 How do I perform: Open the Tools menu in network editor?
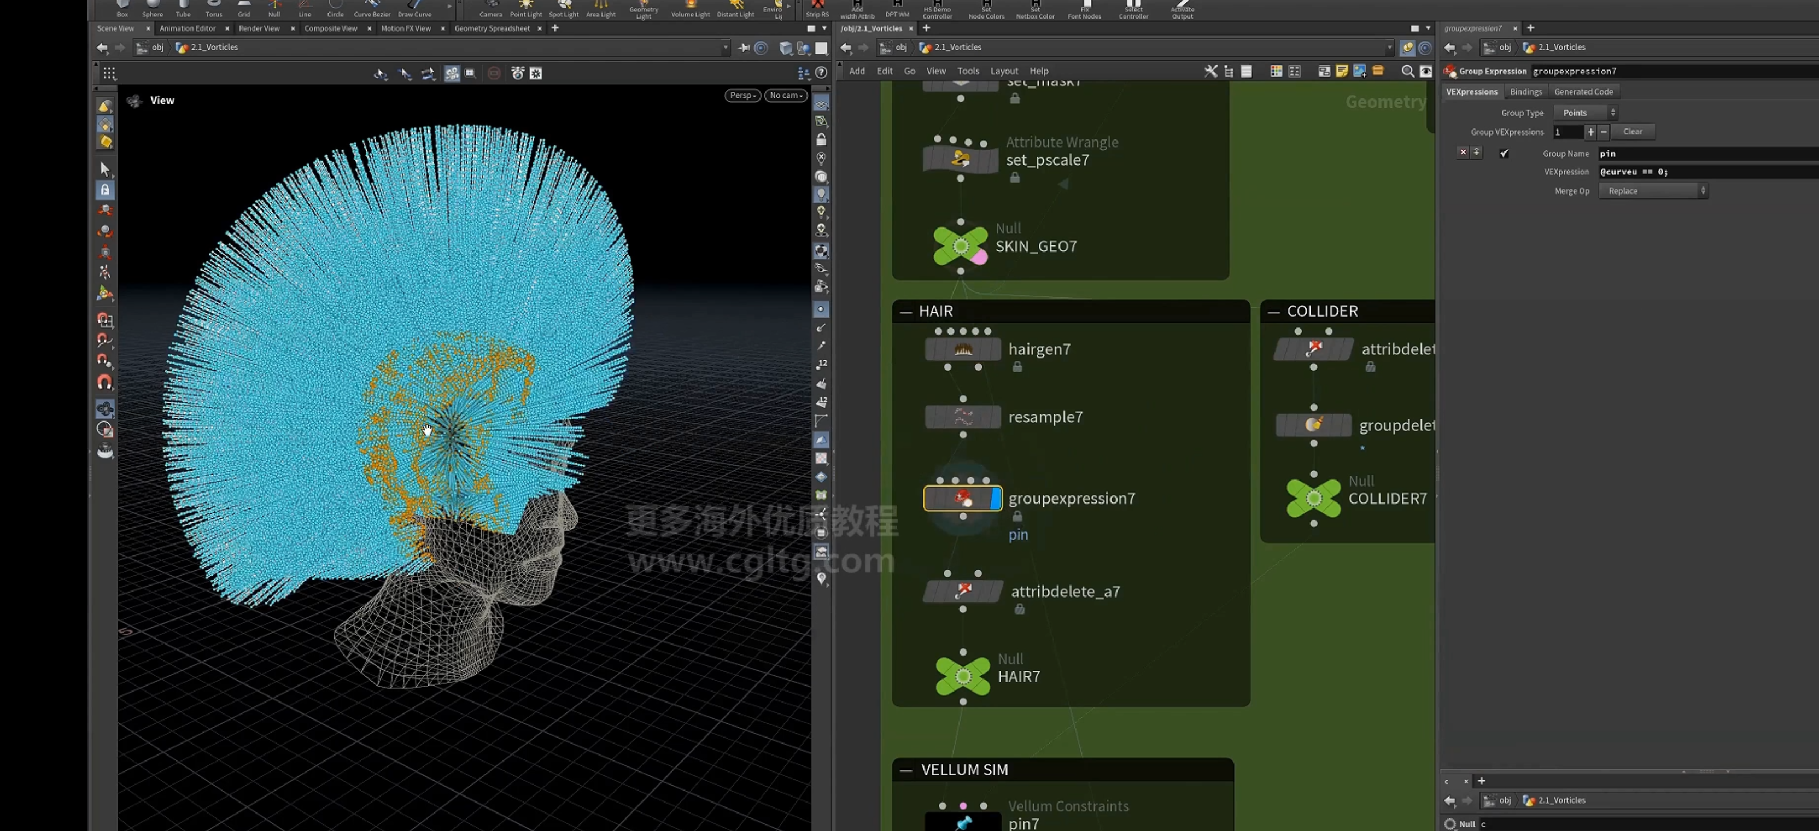tap(967, 71)
